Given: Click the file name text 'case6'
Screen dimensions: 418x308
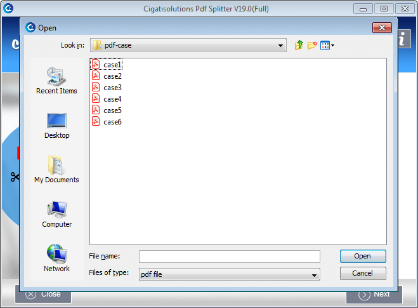Looking at the screenshot, I should [112, 122].
